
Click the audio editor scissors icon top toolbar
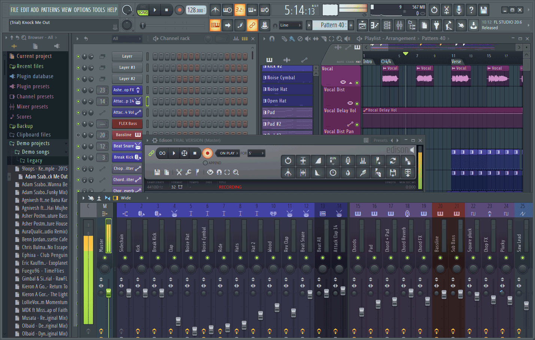click(x=447, y=10)
